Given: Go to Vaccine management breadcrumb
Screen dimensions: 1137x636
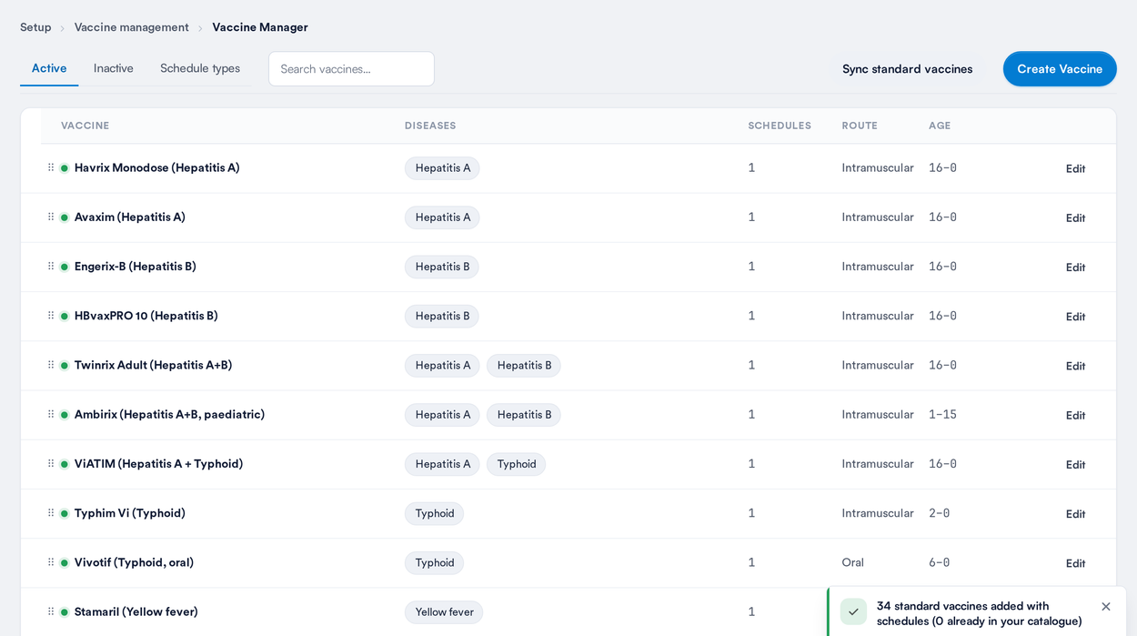Looking at the screenshot, I should point(132,27).
